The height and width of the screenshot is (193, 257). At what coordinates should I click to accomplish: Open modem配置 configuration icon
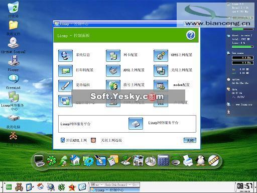click(161, 85)
